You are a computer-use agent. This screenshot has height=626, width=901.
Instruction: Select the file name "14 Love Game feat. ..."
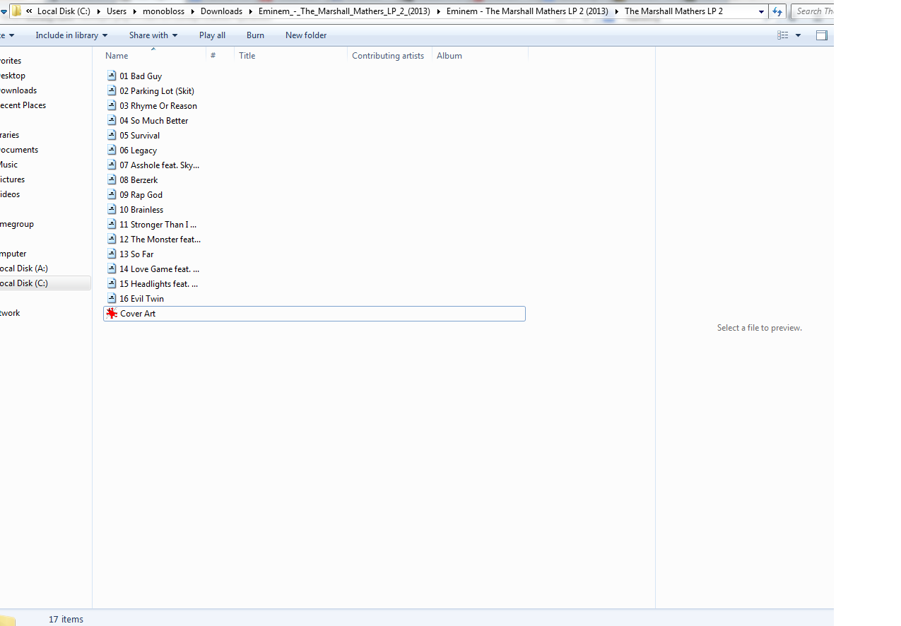pos(159,268)
